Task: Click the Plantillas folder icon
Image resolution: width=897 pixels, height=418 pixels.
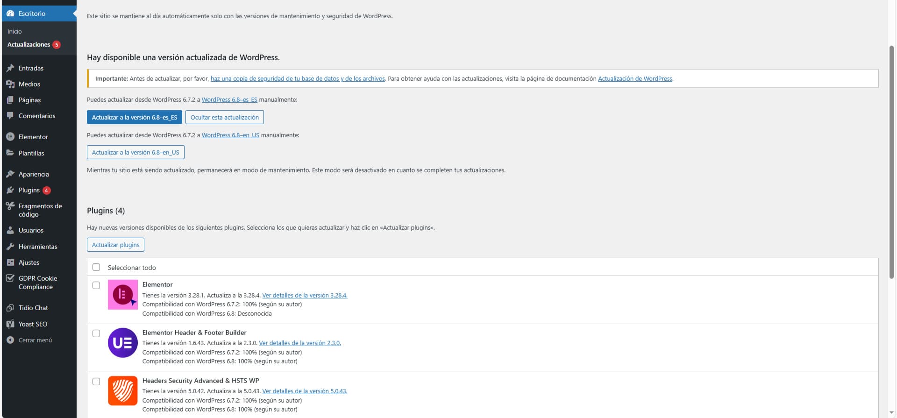Action: coord(10,153)
